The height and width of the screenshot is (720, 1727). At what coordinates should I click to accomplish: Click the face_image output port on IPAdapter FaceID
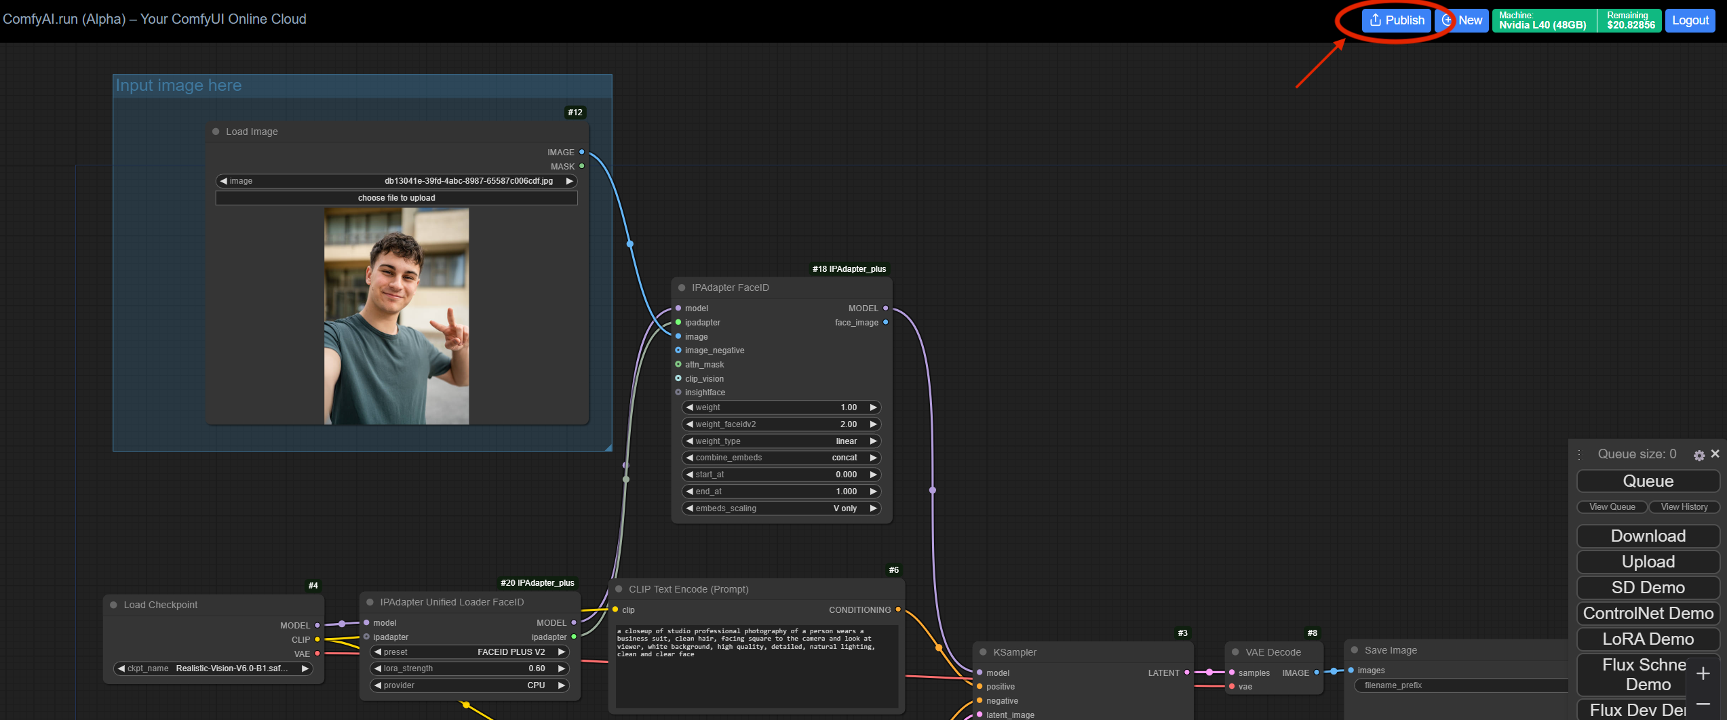(885, 323)
